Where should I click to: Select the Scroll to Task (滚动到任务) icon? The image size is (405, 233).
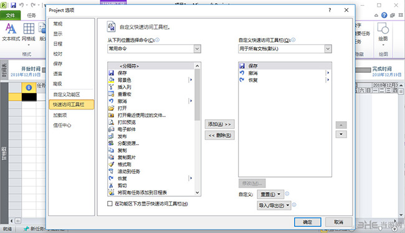(x=112, y=171)
